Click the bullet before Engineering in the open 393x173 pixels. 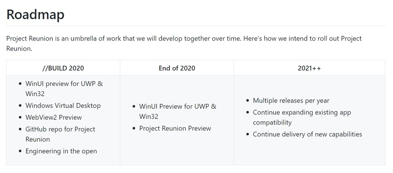point(20,152)
